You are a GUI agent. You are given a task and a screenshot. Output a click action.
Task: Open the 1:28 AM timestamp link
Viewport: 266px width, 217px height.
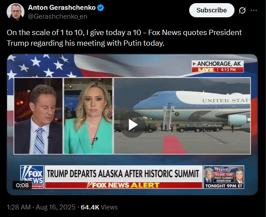click(x=19, y=207)
